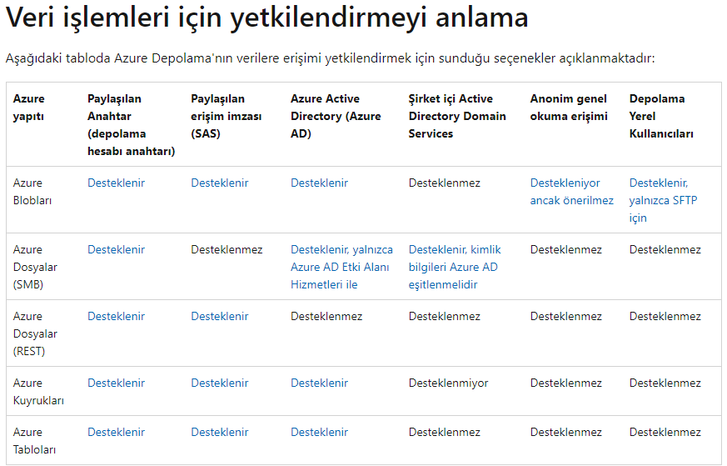Click Shared Key 'Desteklenir' for Azure Tabloları
Image resolution: width=727 pixels, height=466 pixels.
(x=116, y=432)
